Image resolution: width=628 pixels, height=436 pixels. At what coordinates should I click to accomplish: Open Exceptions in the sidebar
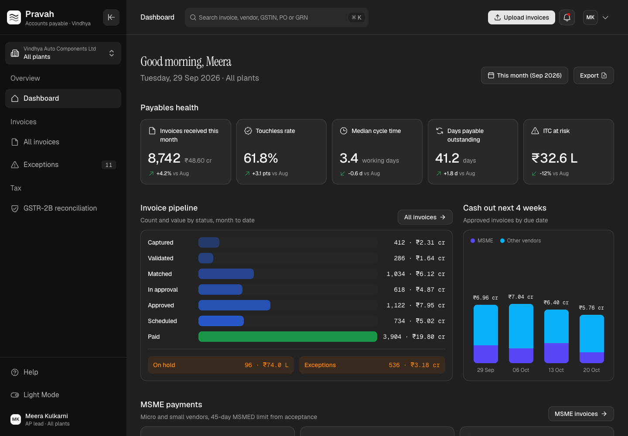click(63, 165)
